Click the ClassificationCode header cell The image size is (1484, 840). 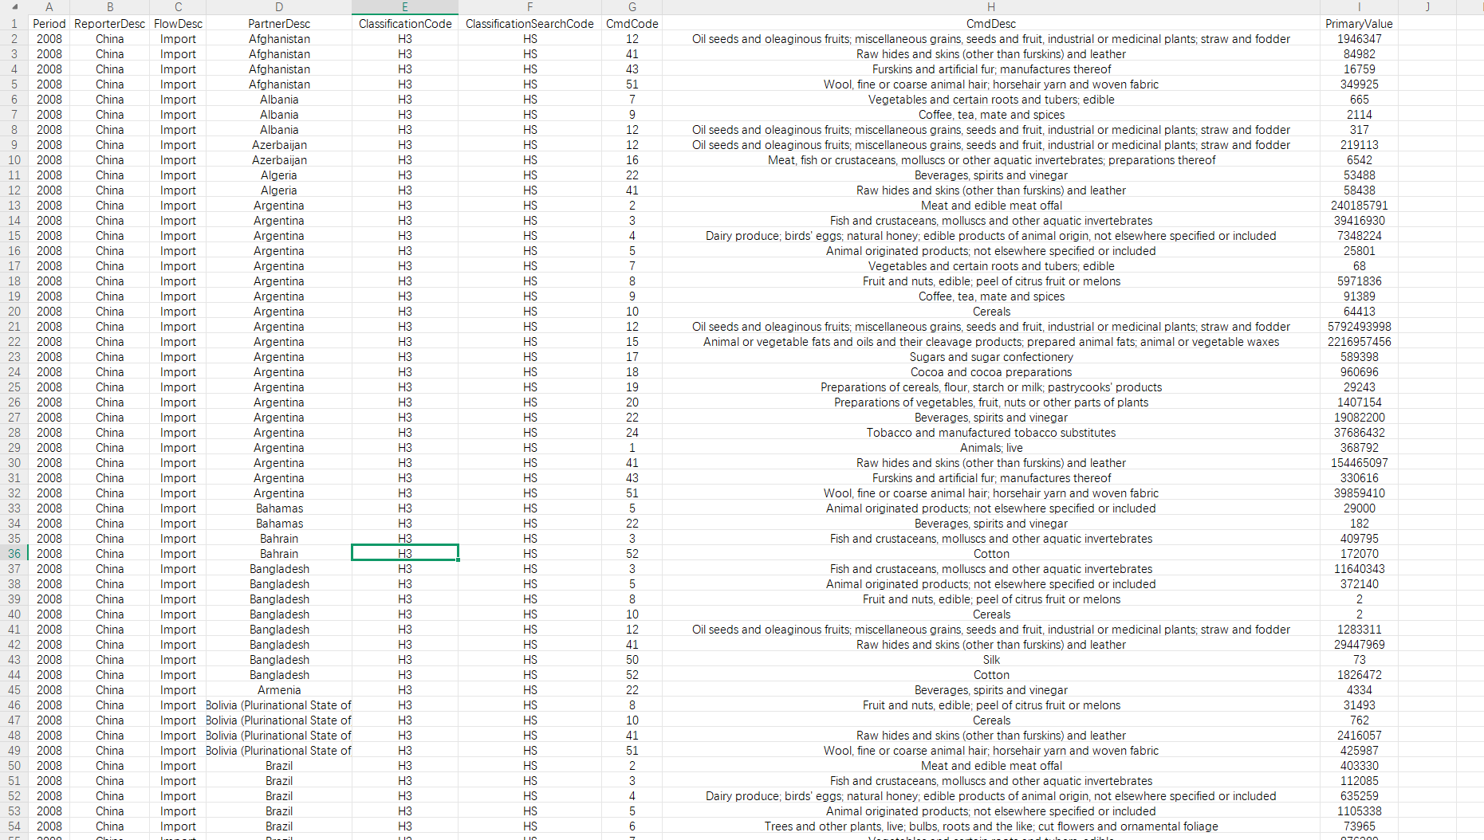(405, 24)
